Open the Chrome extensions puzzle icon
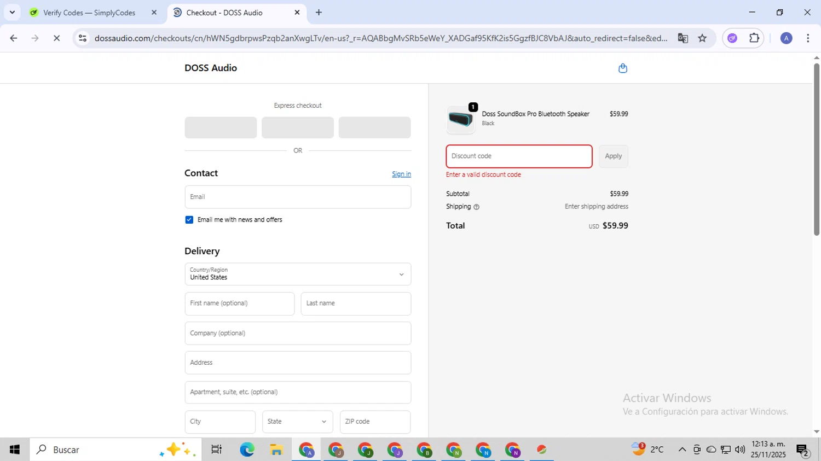 754,38
